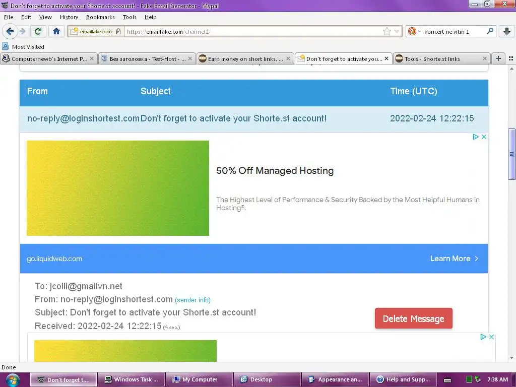Switch to Appearance taskbar item
This screenshot has height=387, width=516.
(335, 379)
